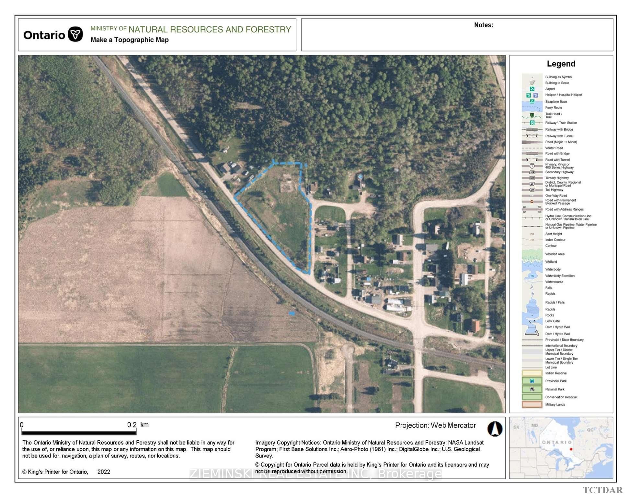This screenshot has width=631, height=497.
Task: Click the 'International Boundary' legend label
Action: point(561,346)
